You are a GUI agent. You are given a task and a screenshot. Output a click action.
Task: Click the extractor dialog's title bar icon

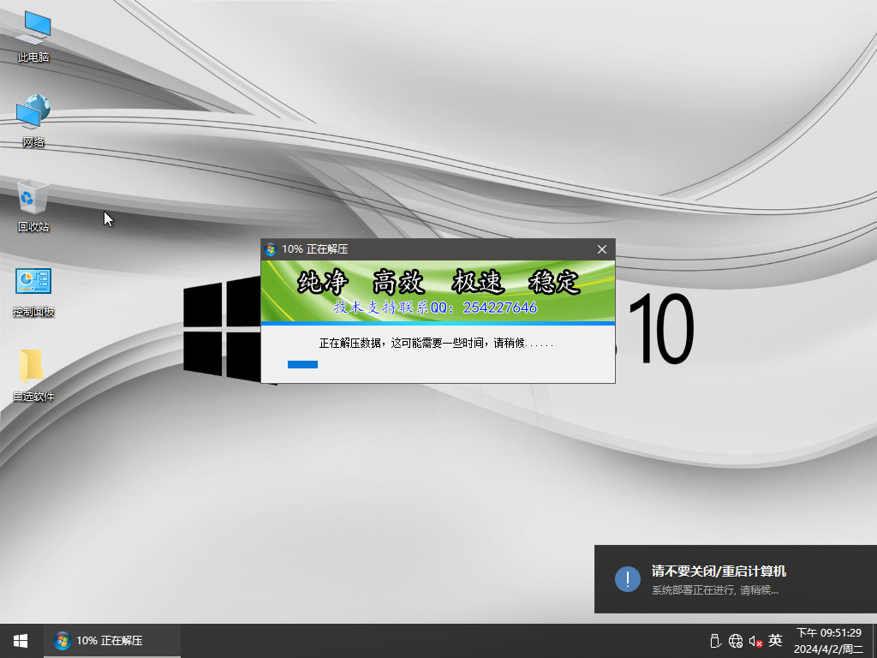pyautogui.click(x=271, y=249)
